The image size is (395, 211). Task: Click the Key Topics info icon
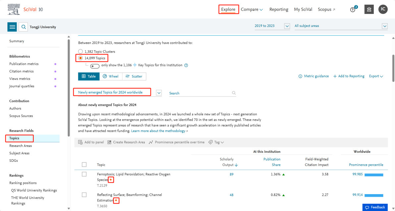(186, 65)
